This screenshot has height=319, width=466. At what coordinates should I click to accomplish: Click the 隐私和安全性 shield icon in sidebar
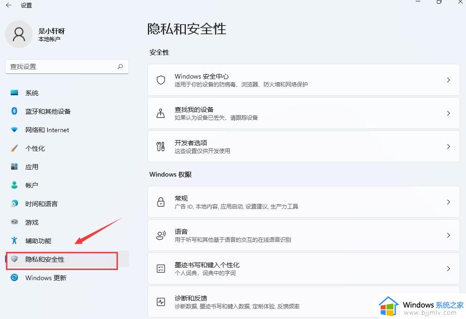pos(14,259)
